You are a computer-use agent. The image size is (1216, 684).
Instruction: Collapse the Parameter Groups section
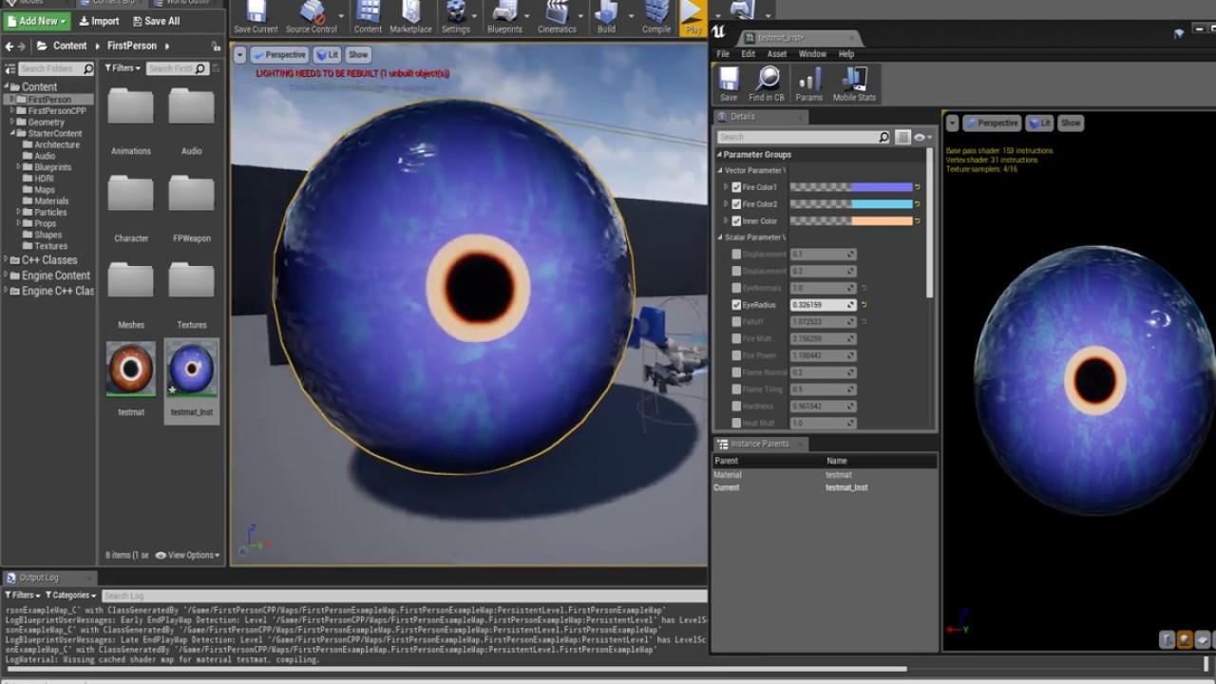pos(720,154)
